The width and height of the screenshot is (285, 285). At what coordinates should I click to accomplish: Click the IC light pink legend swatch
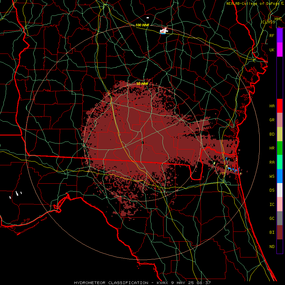click(x=280, y=204)
